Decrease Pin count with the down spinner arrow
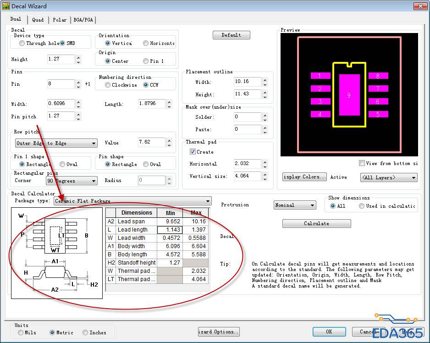The image size is (430, 343). (78, 87)
